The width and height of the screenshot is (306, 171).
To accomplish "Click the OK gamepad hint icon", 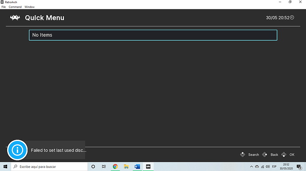I will pyautogui.click(x=284, y=155).
